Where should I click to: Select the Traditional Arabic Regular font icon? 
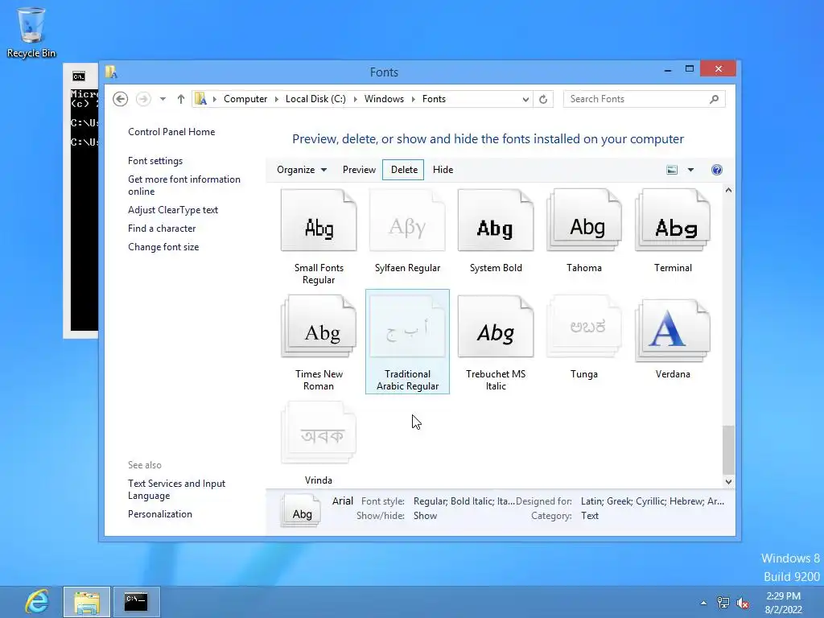[x=407, y=327]
